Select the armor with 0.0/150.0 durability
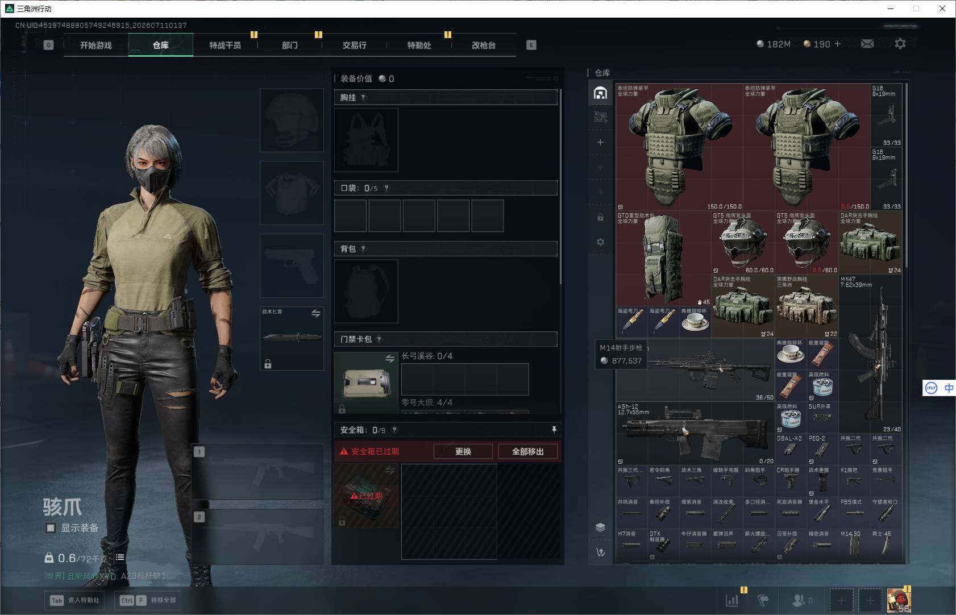Viewport: 956px width, 615px height. click(x=807, y=147)
